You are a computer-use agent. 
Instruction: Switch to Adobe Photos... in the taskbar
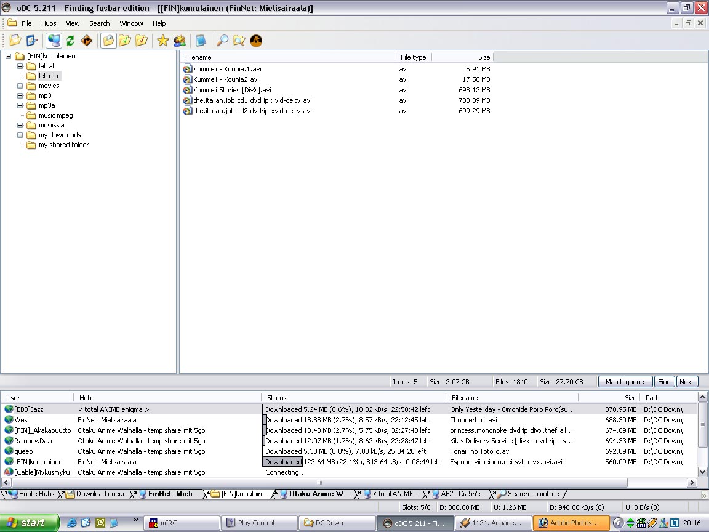tap(571, 523)
